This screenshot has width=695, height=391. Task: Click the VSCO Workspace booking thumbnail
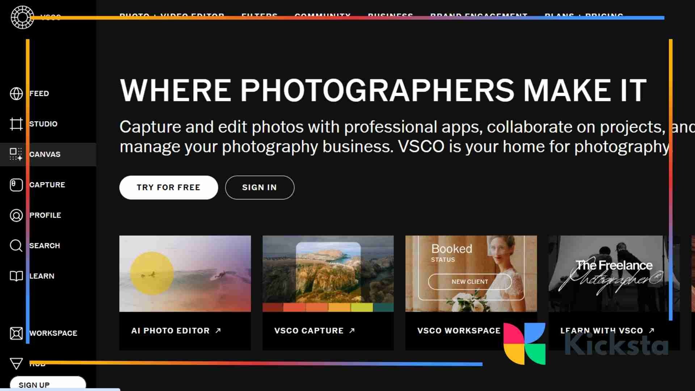(471, 273)
